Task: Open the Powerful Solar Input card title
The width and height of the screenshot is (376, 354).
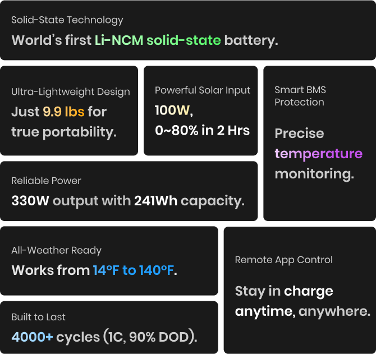Action: [x=203, y=90]
